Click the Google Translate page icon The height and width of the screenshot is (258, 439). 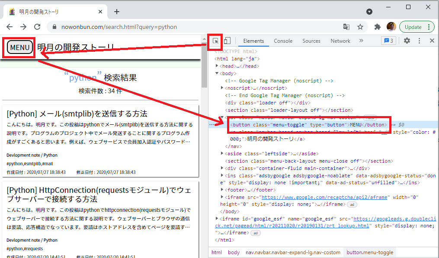(346, 27)
